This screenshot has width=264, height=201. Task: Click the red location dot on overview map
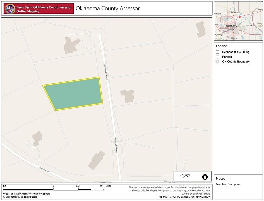[240, 17]
